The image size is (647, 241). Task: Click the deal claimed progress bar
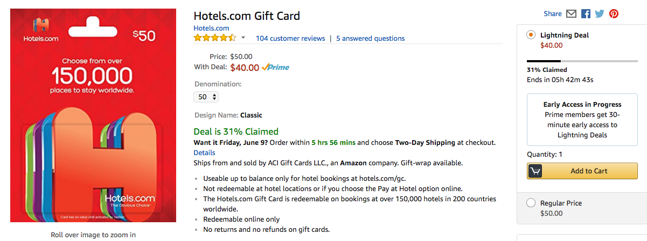[582, 61]
